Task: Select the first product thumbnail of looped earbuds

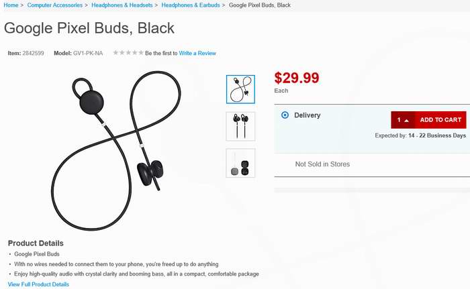Action: pyautogui.click(x=240, y=89)
